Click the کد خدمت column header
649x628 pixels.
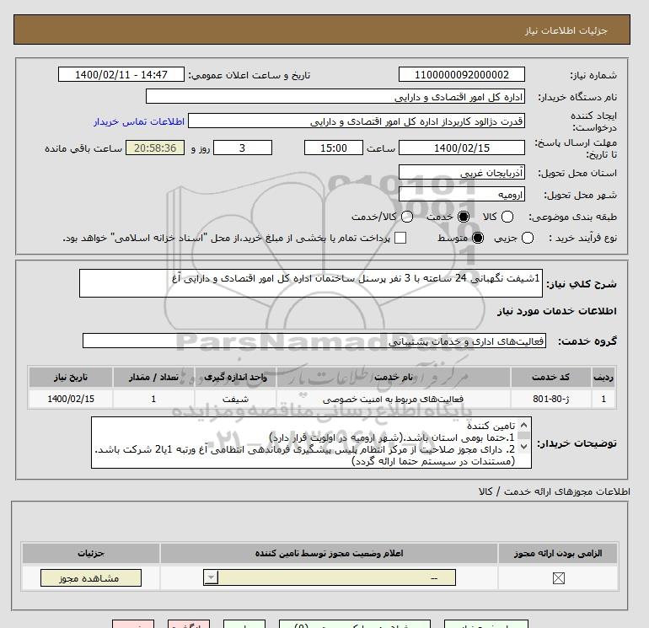(x=551, y=377)
